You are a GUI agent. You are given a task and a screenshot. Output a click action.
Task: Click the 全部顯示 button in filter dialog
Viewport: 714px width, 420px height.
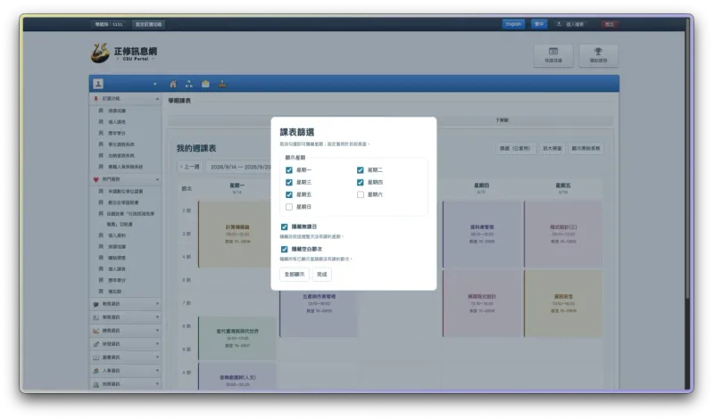click(x=295, y=275)
